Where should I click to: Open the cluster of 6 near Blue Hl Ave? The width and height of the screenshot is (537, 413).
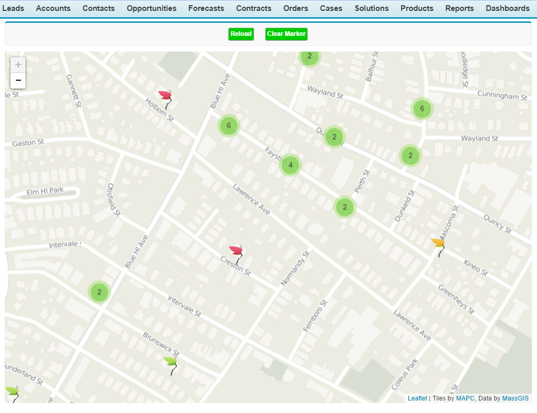coord(228,126)
